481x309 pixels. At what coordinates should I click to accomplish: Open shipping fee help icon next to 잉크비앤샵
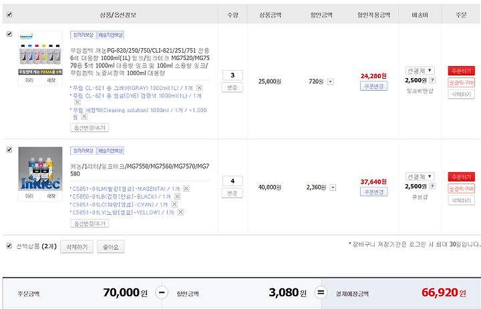click(432, 80)
